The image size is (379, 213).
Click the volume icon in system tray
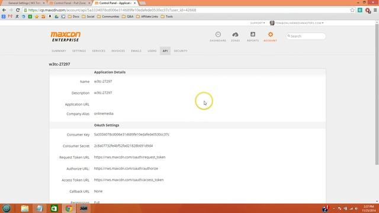coord(356,208)
